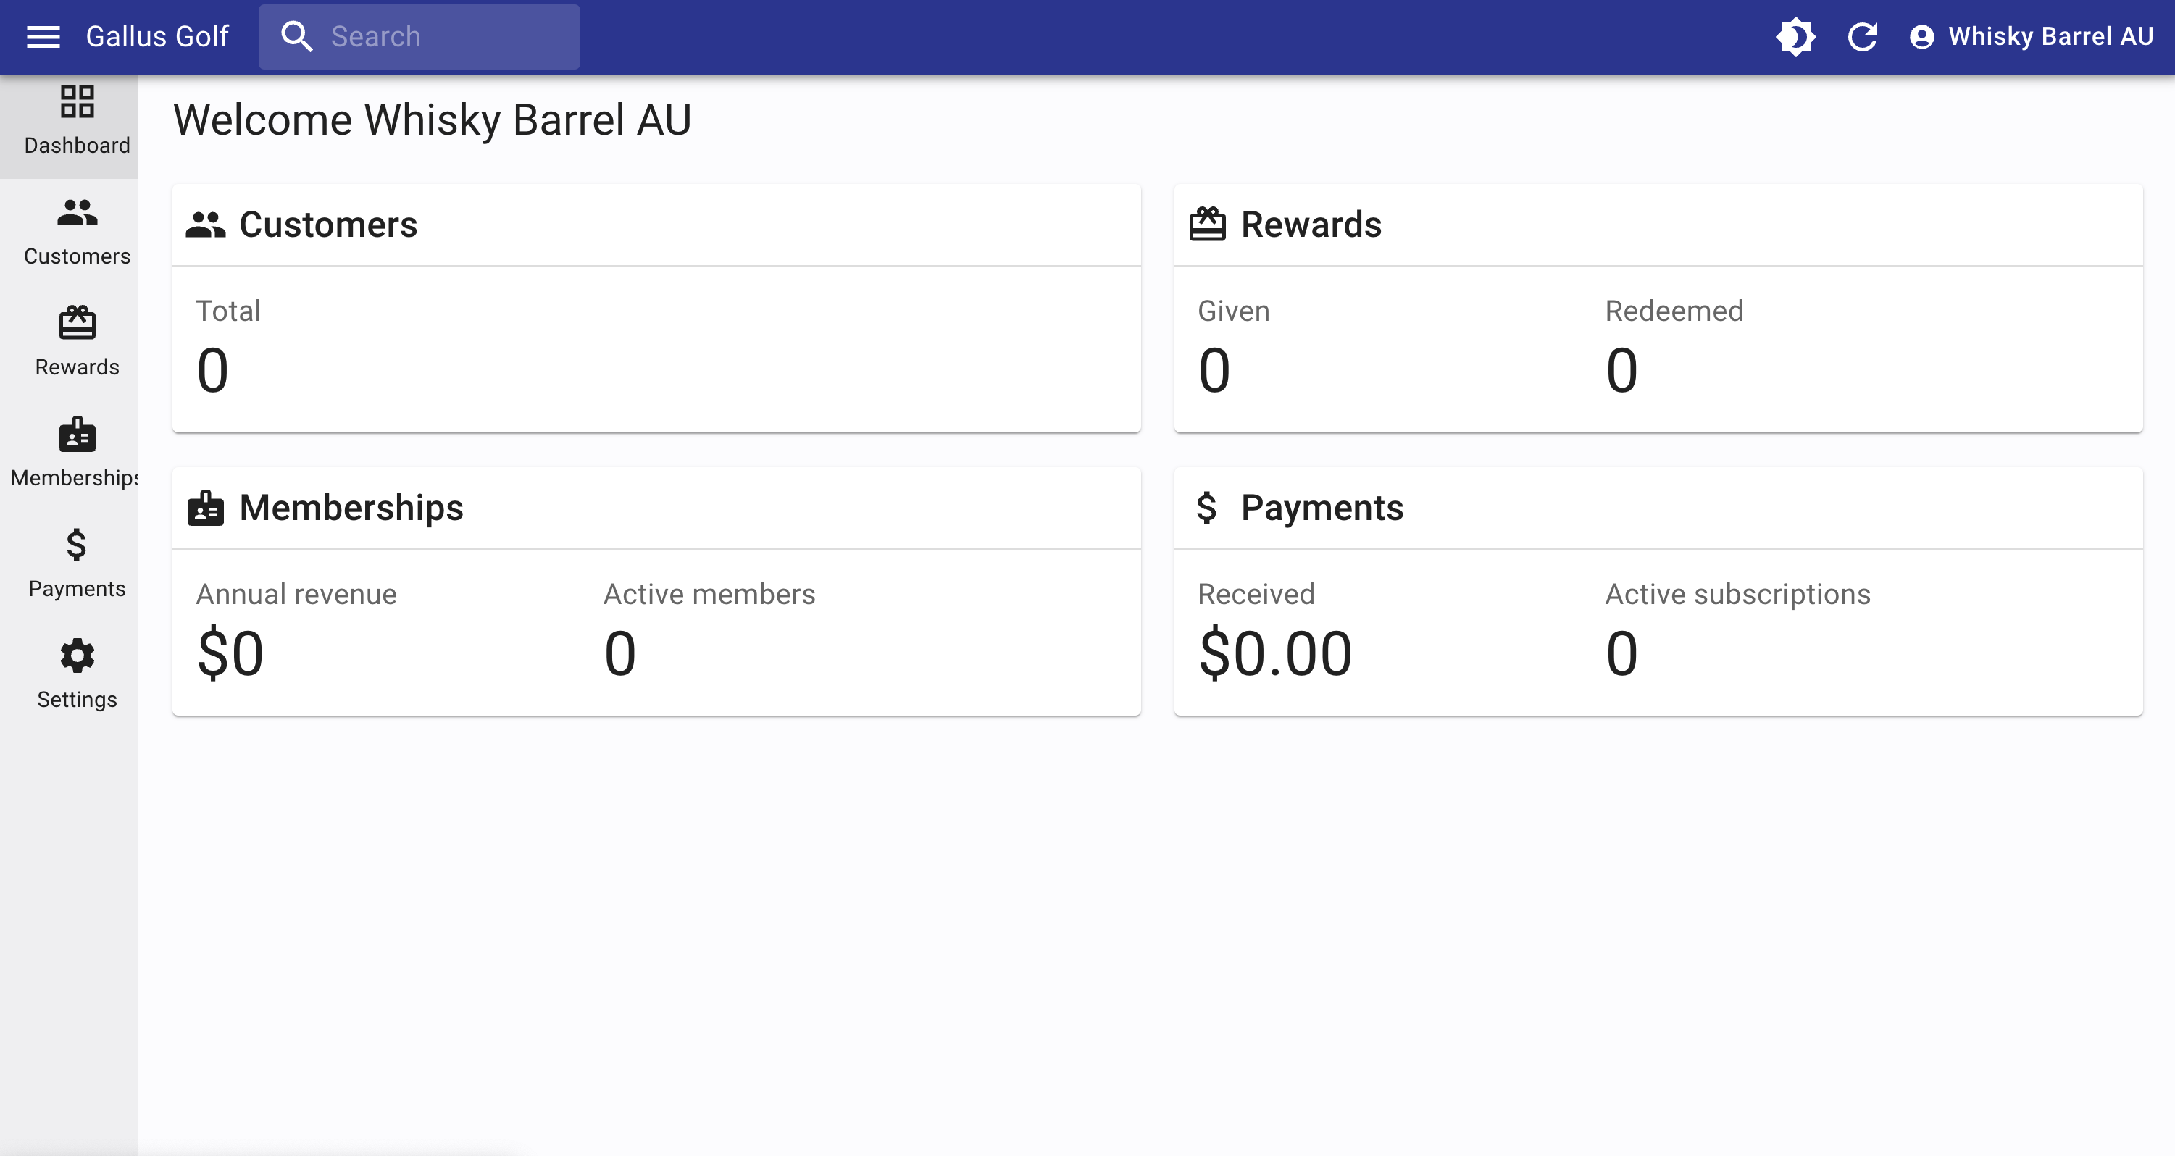Click the Annual revenue $0 value
The width and height of the screenshot is (2175, 1156).
230,654
